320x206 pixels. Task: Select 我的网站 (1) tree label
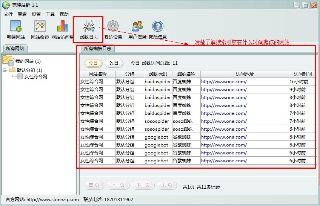(x=28, y=61)
